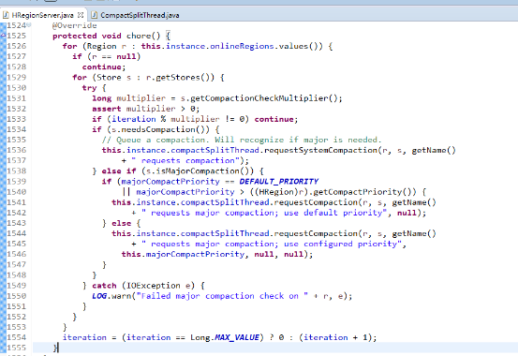Click the 'continue;' statement on line 1528
Screen dimensions: 518x356
(104, 67)
